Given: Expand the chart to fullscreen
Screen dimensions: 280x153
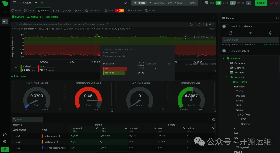Looking at the screenshot, I should [203, 24].
